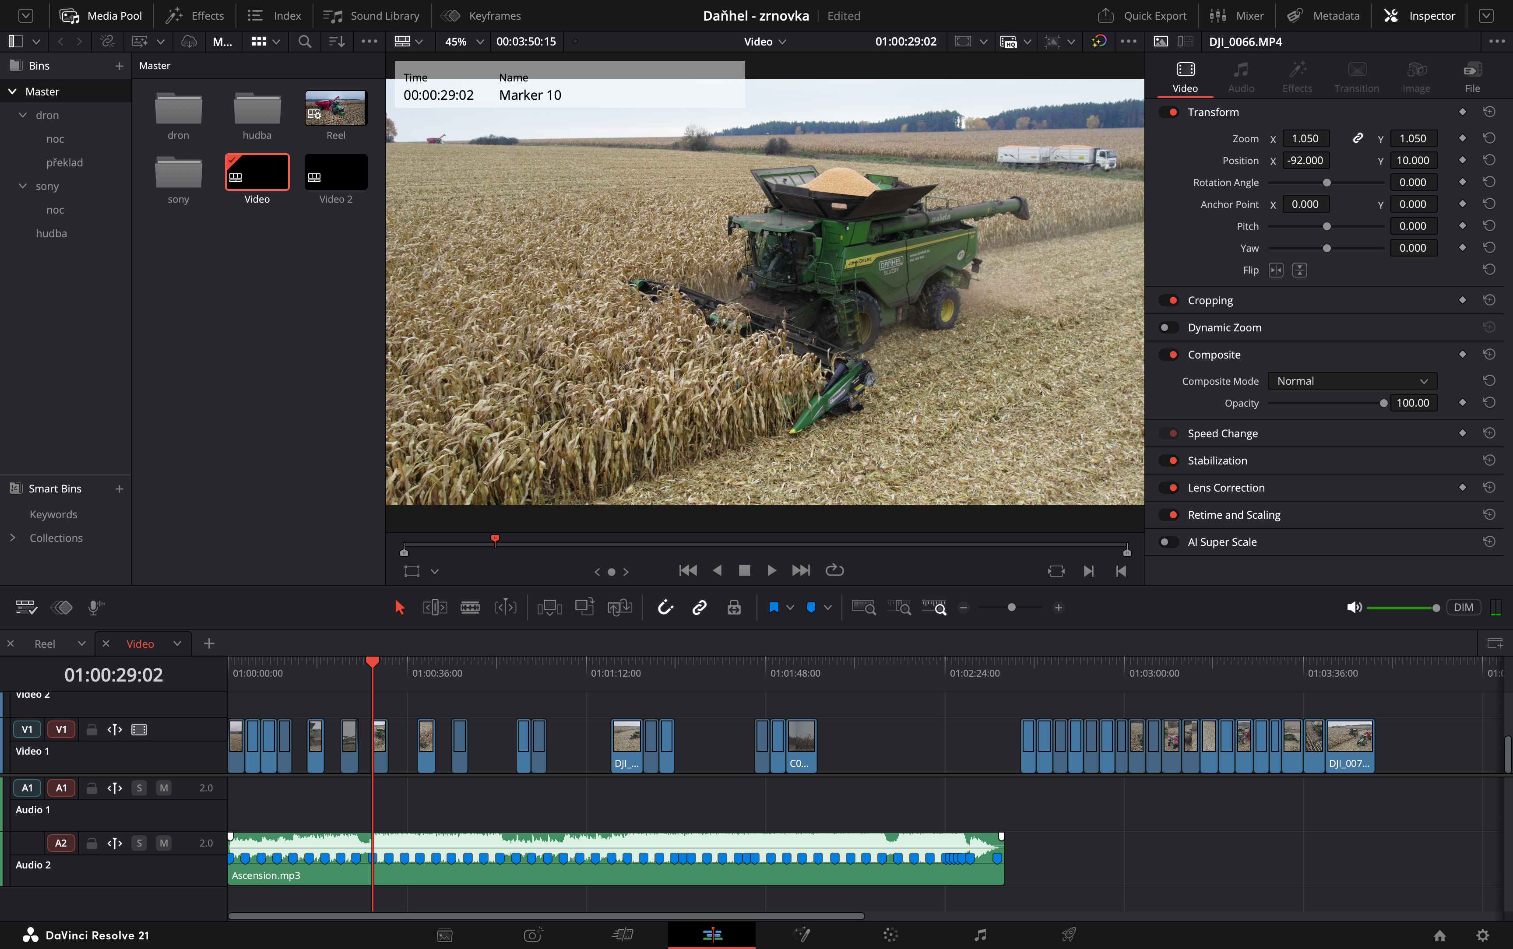Select the Inspector Video tab
1513x949 pixels.
(x=1185, y=77)
